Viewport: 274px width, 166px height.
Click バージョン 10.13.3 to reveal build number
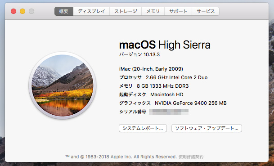click(139, 54)
